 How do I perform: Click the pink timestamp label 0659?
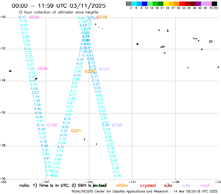point(42,69)
